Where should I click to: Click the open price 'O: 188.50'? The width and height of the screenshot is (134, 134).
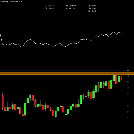click(x=49, y=6)
